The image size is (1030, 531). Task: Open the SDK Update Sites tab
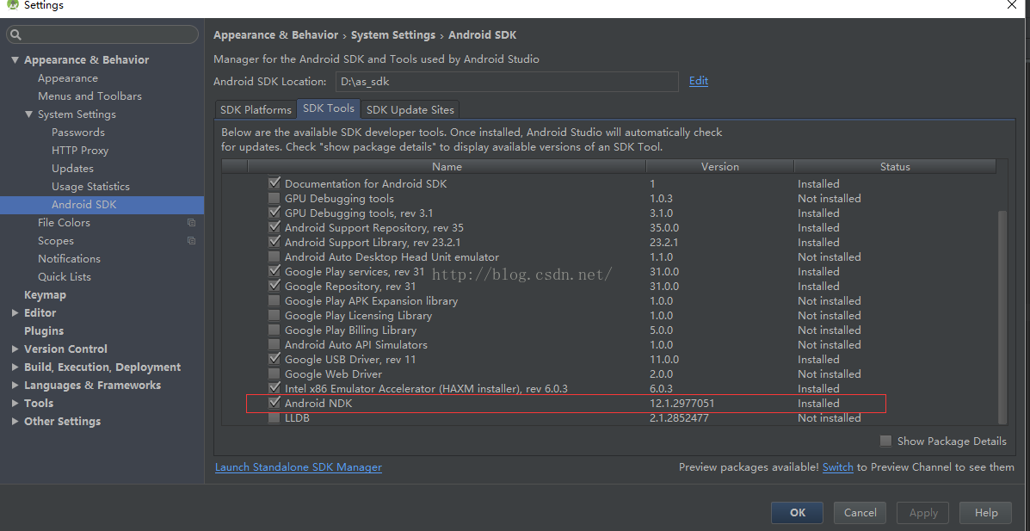pos(410,110)
